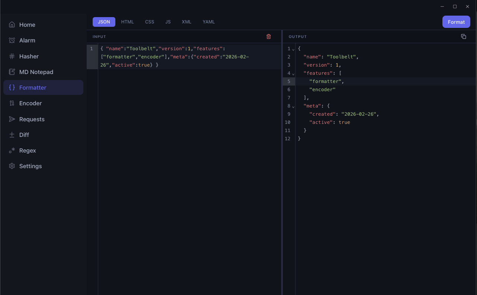Switch to the CSS tab
This screenshot has width=477, height=295.
coord(150,22)
